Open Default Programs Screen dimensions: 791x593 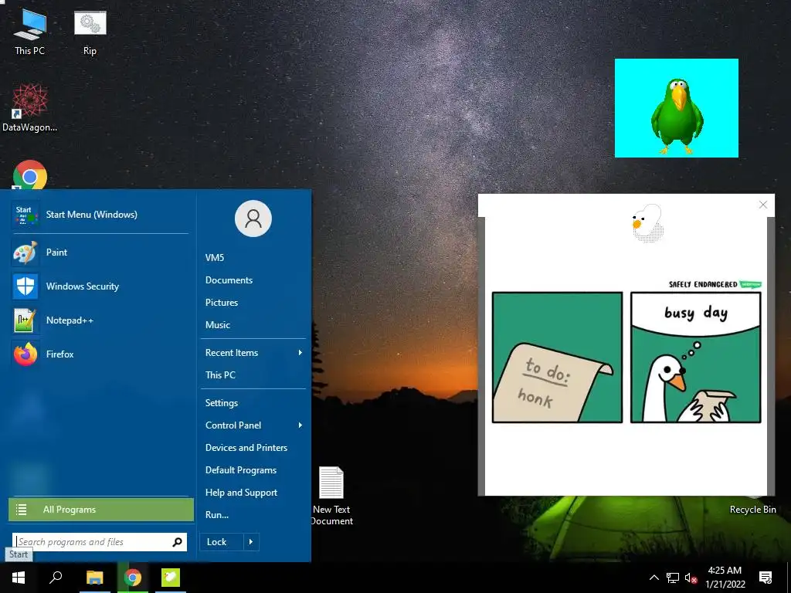(x=241, y=470)
